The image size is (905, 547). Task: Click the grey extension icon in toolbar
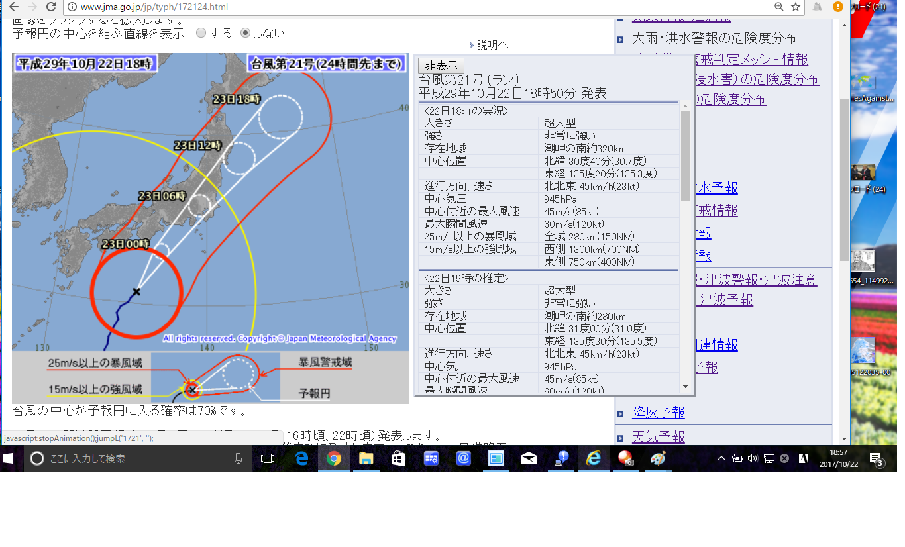[818, 7]
